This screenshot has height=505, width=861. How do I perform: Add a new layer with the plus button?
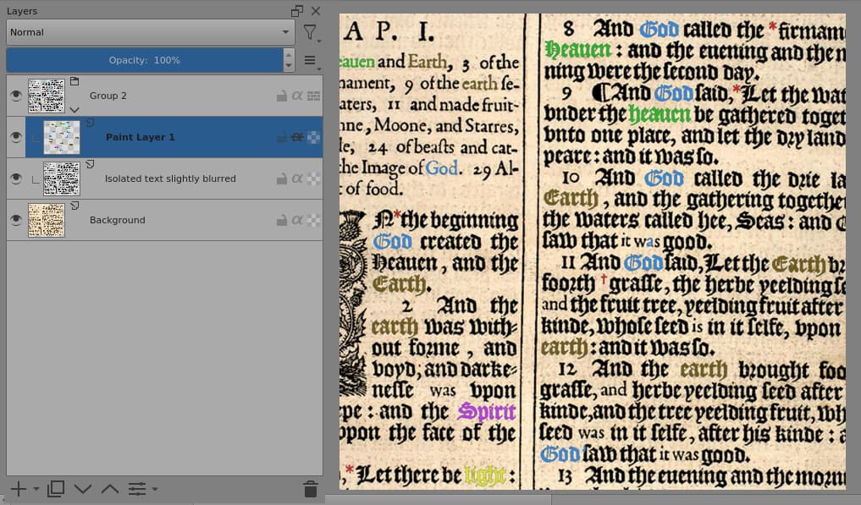(x=19, y=489)
